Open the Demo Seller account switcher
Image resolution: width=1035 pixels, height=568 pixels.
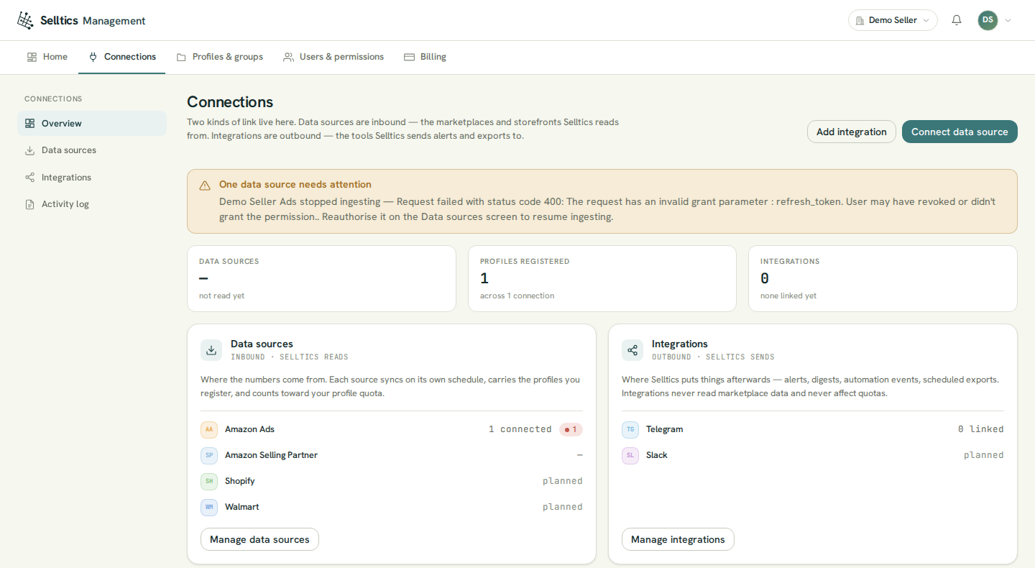[x=893, y=20]
